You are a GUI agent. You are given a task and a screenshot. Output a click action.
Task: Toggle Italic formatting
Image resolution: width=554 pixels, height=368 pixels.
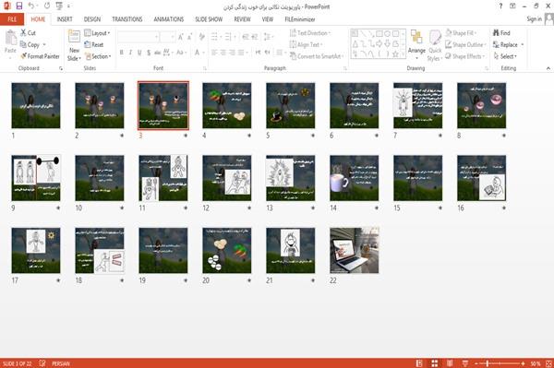130,53
